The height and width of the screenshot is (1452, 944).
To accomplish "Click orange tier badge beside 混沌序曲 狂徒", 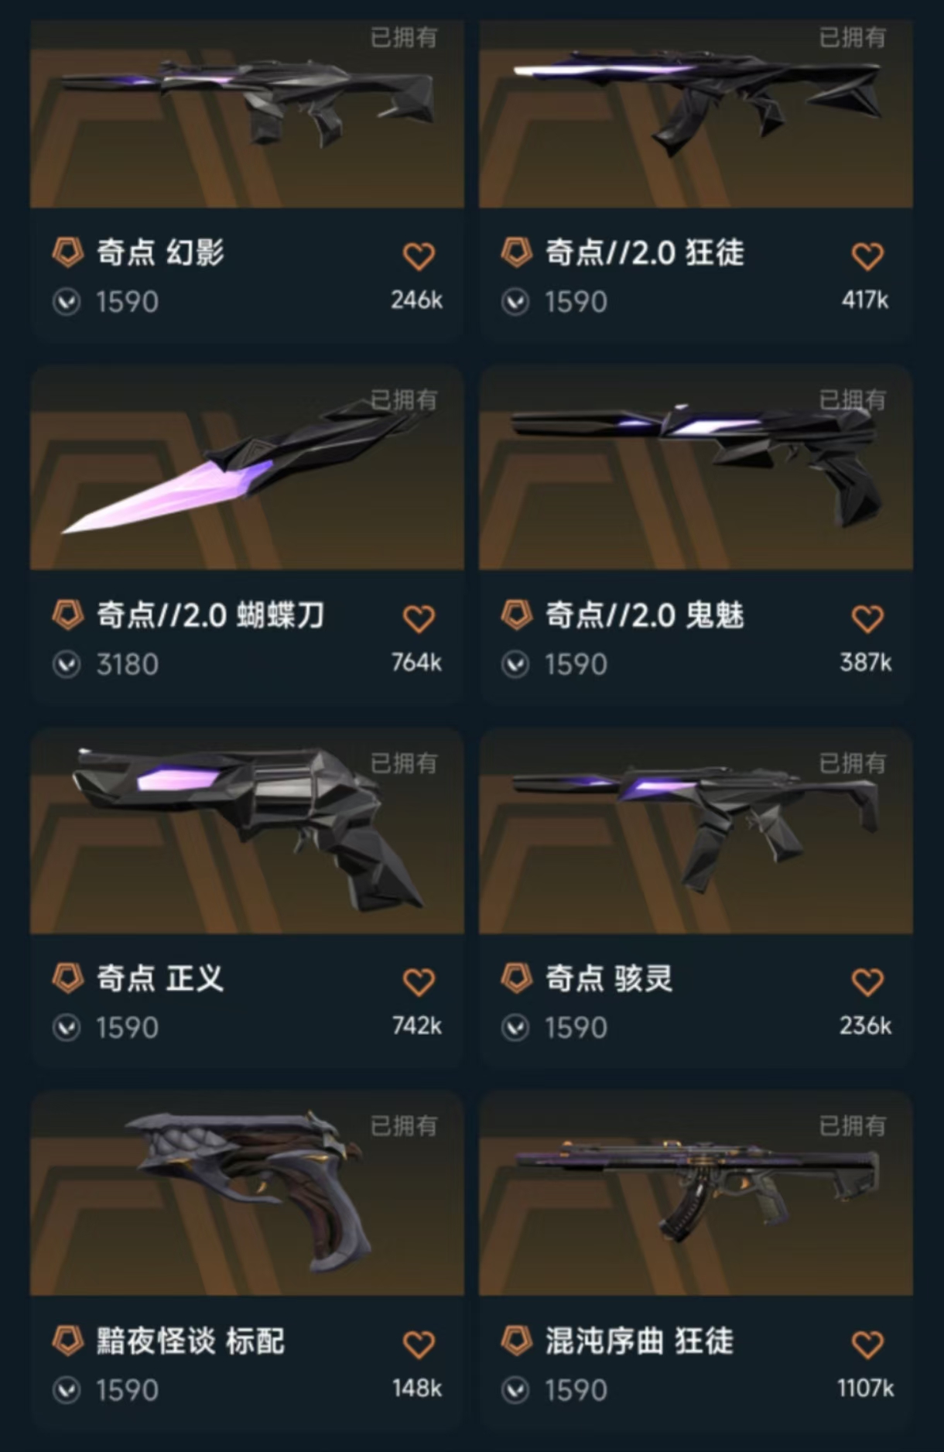I will pyautogui.click(x=516, y=1341).
